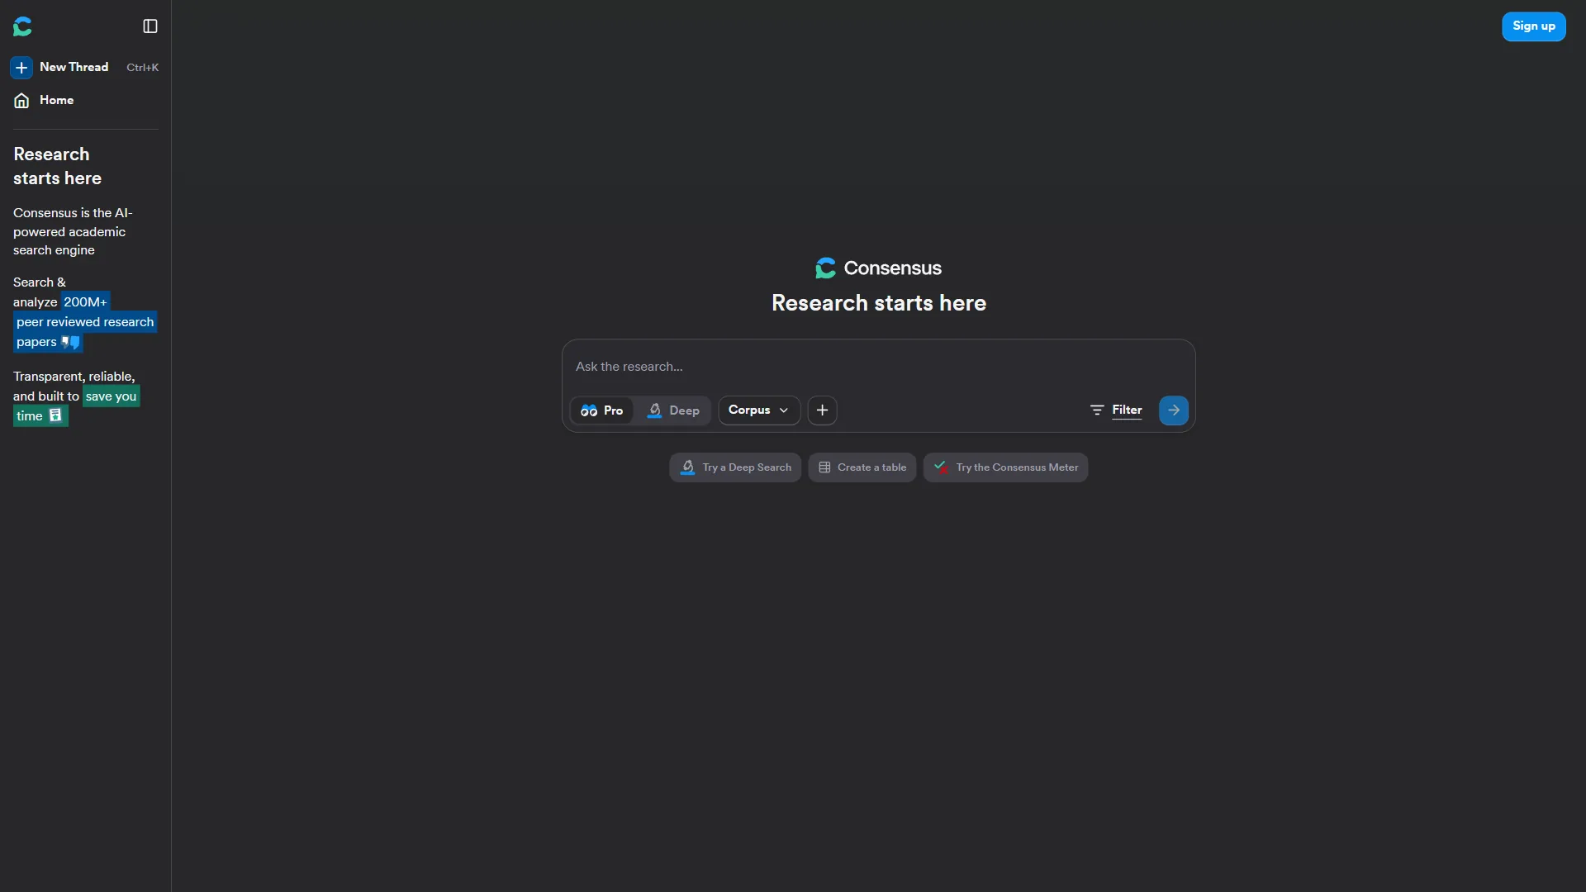Open the Filter options
The height and width of the screenshot is (892, 1586).
point(1116,410)
